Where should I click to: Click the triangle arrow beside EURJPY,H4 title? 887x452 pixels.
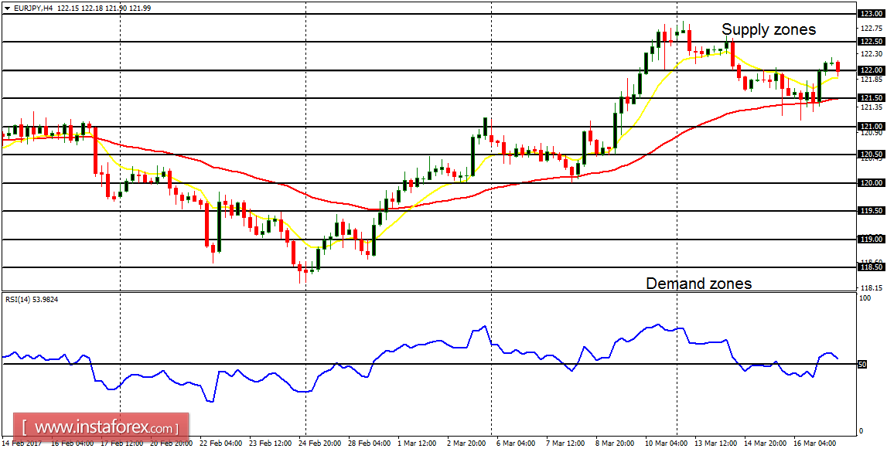pyautogui.click(x=7, y=7)
